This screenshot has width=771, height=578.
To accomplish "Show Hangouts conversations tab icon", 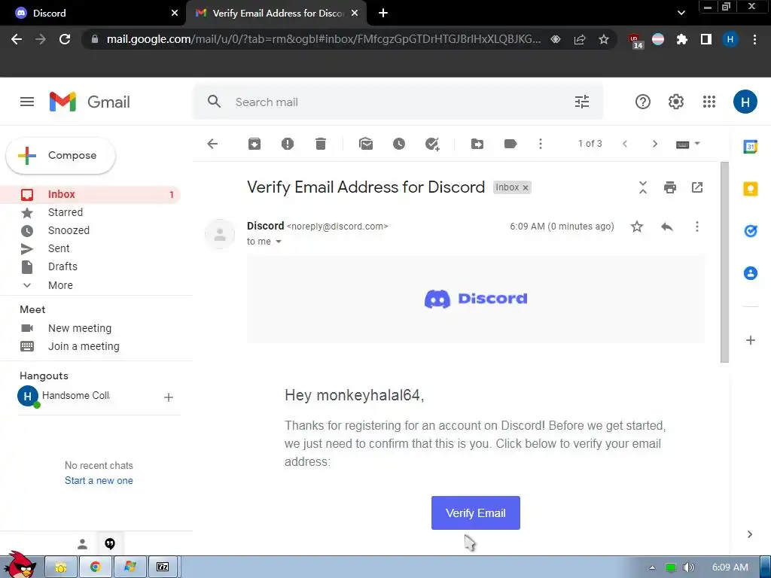I will pyautogui.click(x=110, y=543).
